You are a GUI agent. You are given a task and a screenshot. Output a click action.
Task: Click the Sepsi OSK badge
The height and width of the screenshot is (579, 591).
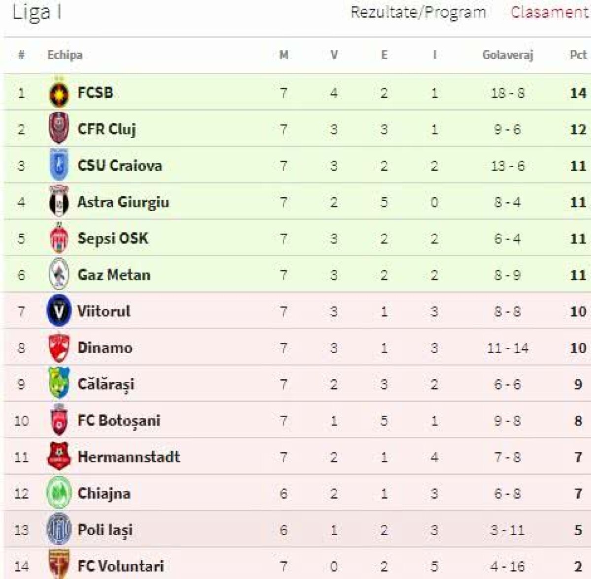click(x=59, y=238)
